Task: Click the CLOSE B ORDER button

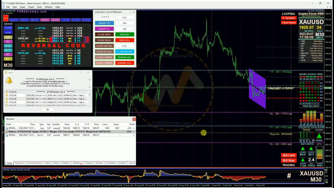Action: (104, 57)
